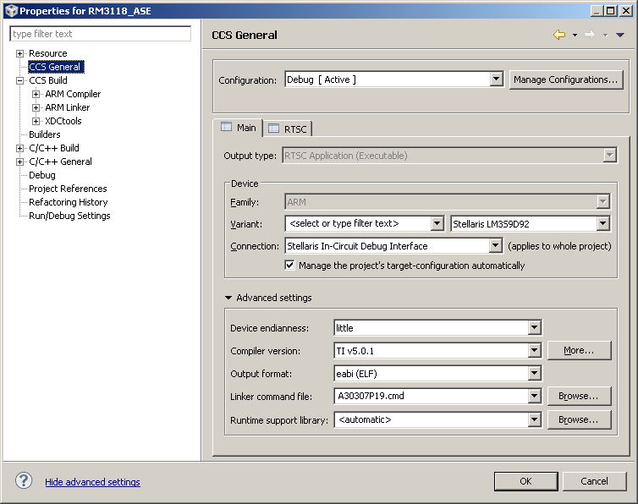Expand the C/C++ General node

[19, 162]
